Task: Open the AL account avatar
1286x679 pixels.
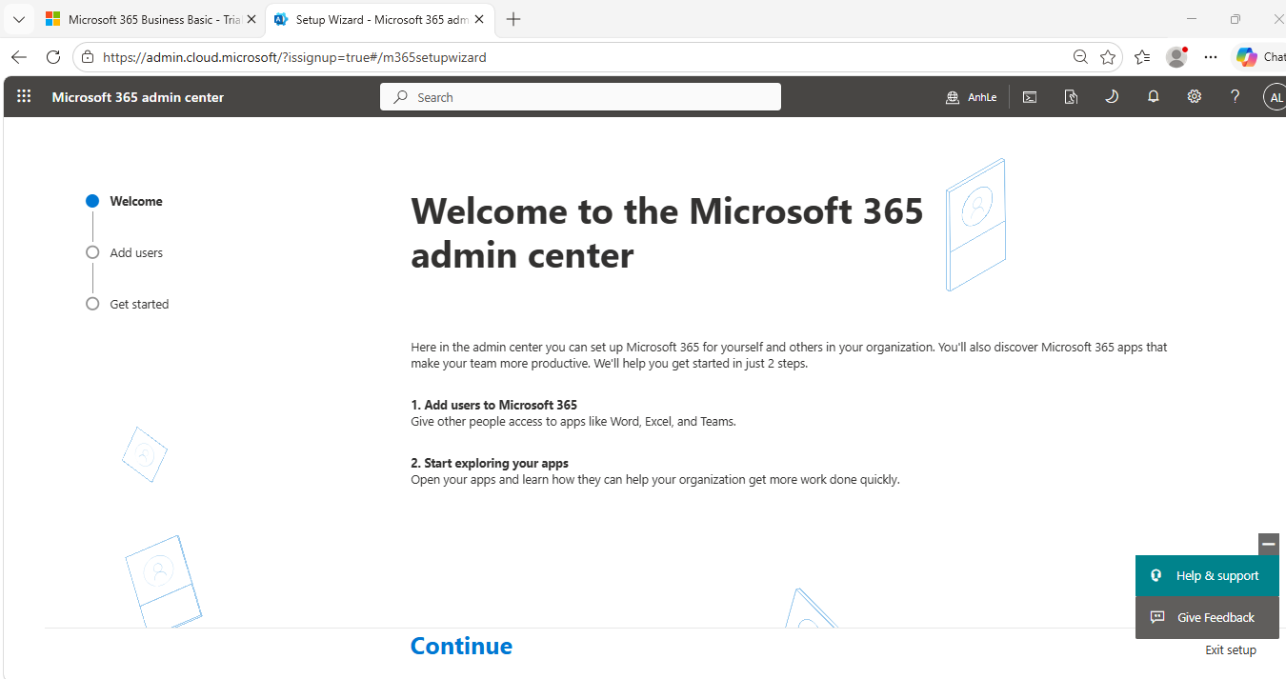Action: click(x=1275, y=97)
